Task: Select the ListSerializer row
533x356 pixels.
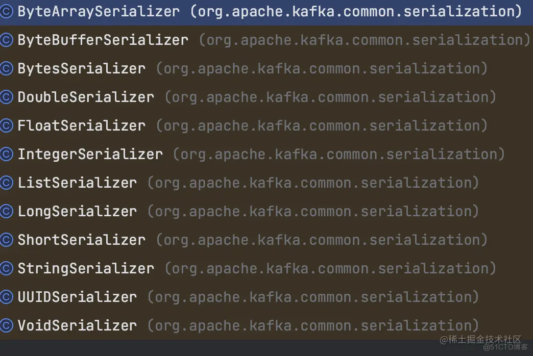Action: tap(266, 183)
